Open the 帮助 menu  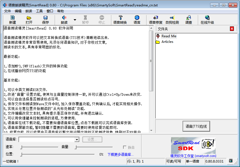click(60, 11)
